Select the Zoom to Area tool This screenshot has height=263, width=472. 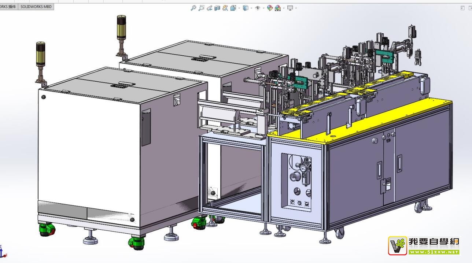[x=201, y=8]
